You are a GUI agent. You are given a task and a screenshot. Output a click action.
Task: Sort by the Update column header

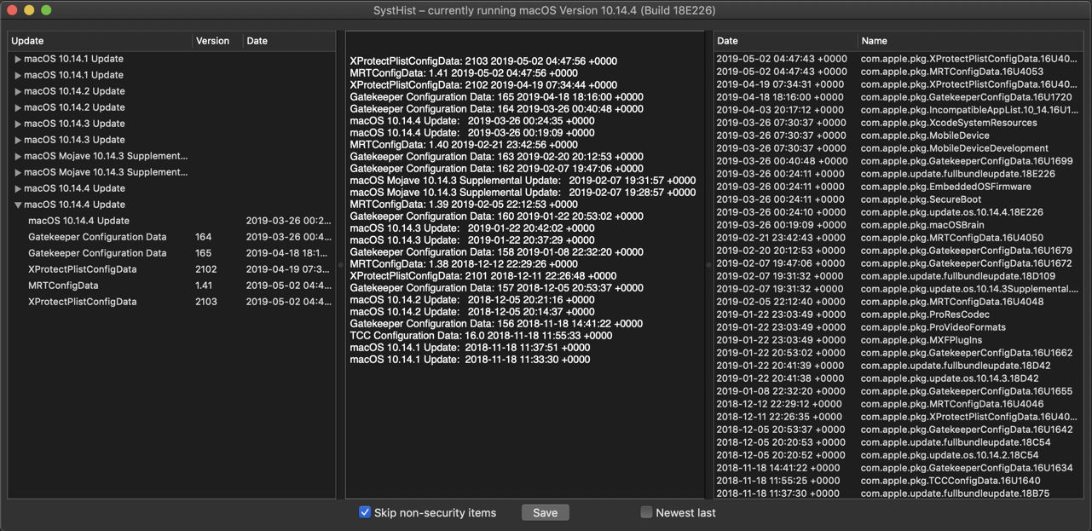point(99,41)
